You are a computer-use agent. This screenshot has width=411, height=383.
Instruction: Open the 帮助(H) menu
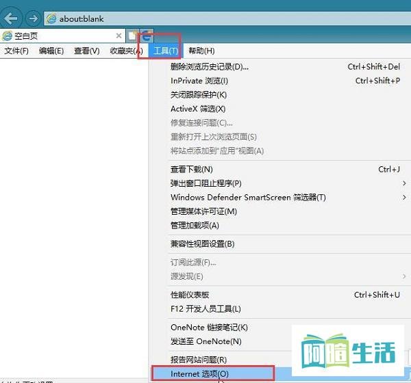click(x=201, y=51)
